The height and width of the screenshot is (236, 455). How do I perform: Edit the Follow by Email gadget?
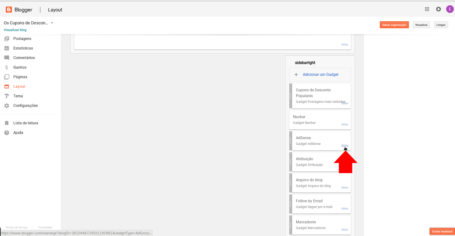(345, 209)
